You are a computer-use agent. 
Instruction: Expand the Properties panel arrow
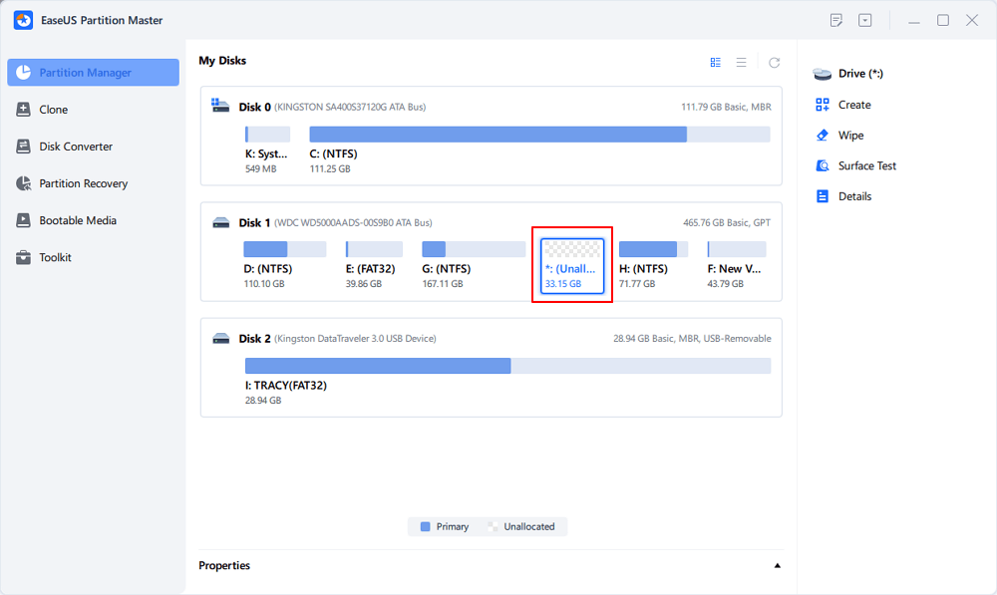777,566
